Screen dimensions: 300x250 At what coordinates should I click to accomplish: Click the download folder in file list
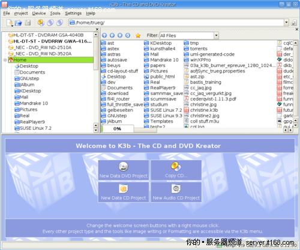(115, 93)
